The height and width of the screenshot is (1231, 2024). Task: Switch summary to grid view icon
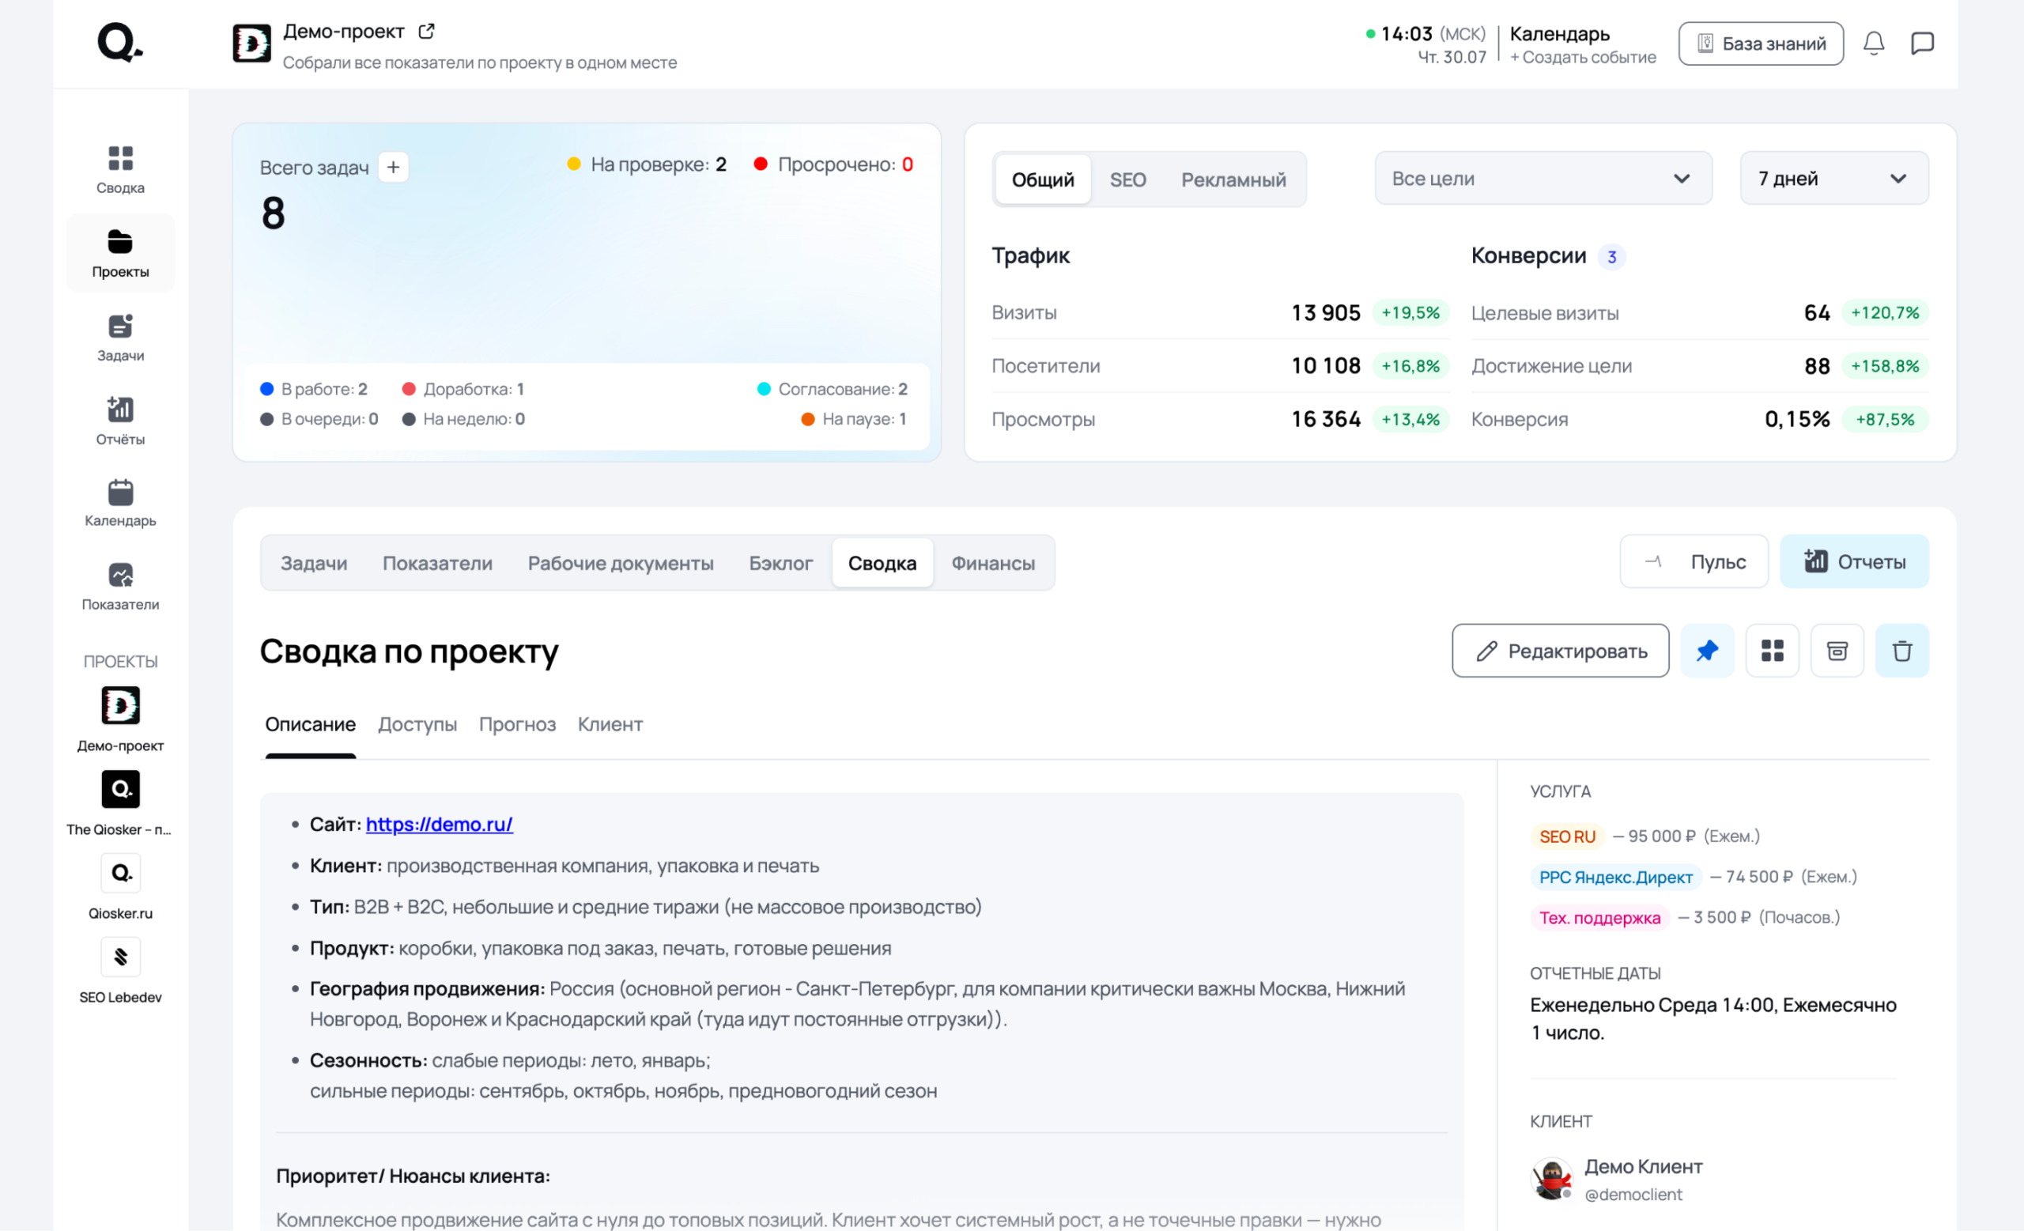pyautogui.click(x=1772, y=651)
